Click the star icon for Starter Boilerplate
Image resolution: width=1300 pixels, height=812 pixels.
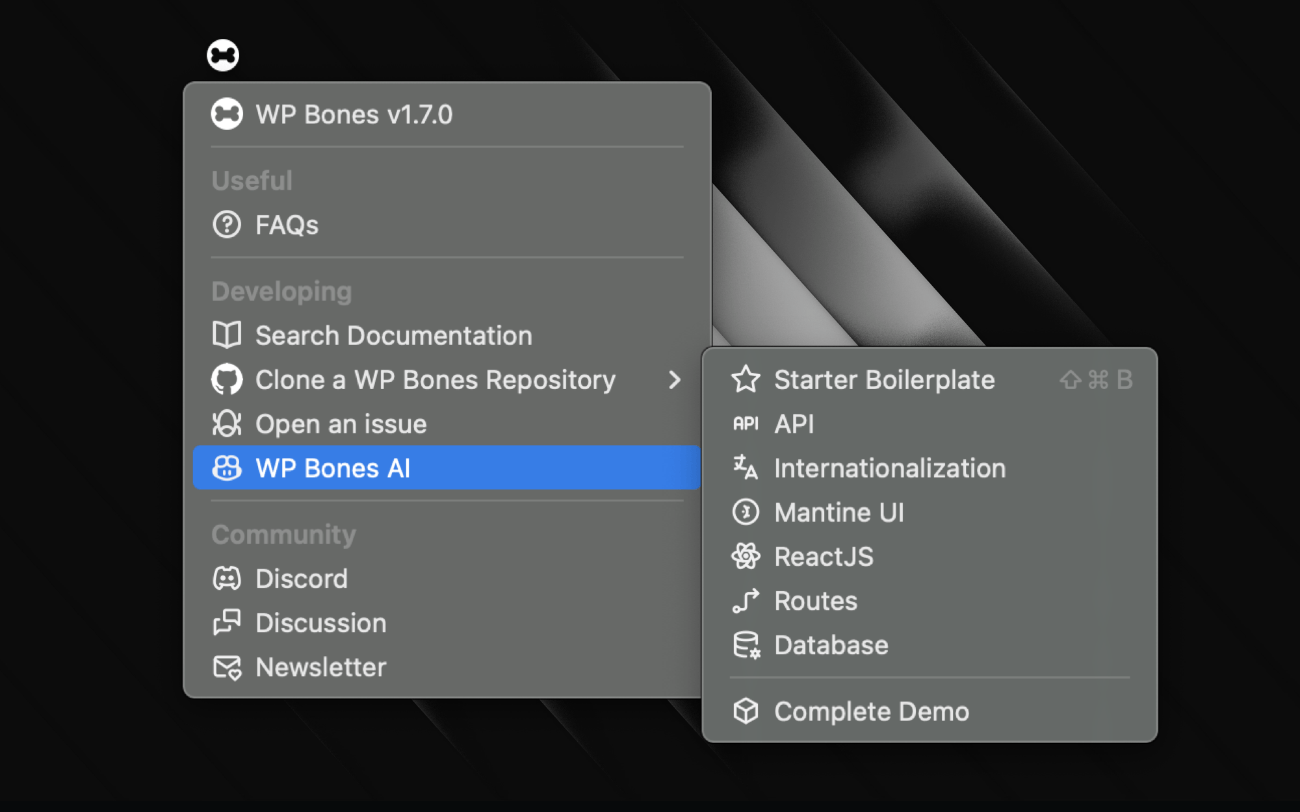(x=746, y=380)
